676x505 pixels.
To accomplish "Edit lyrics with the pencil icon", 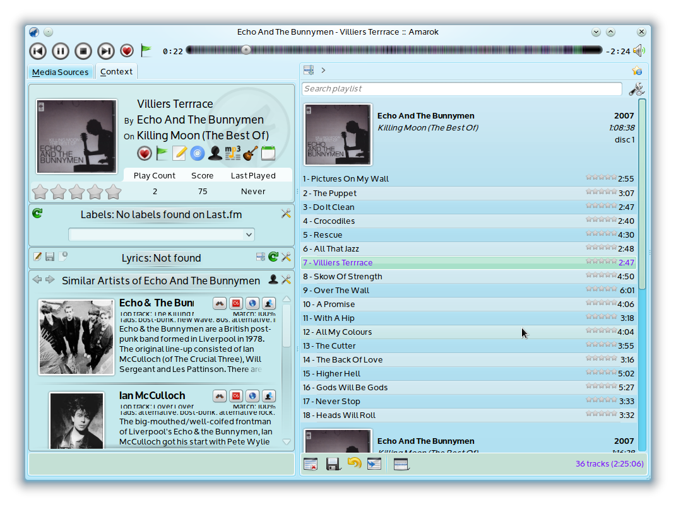I will coord(37,257).
